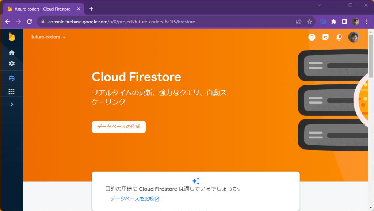Screen dimensions: 374x211
Task: Open Chrome profile avatar
Action: [355, 22]
